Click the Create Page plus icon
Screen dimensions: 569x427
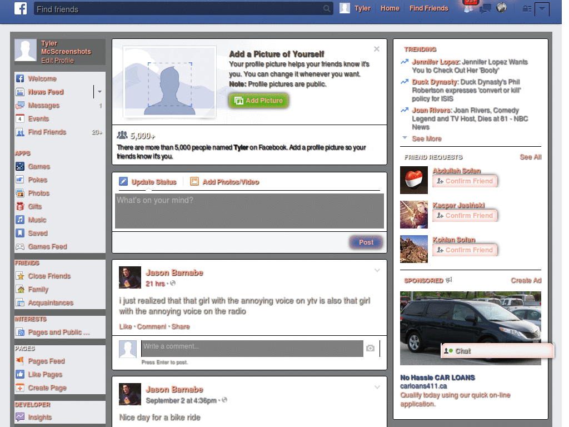tap(20, 388)
